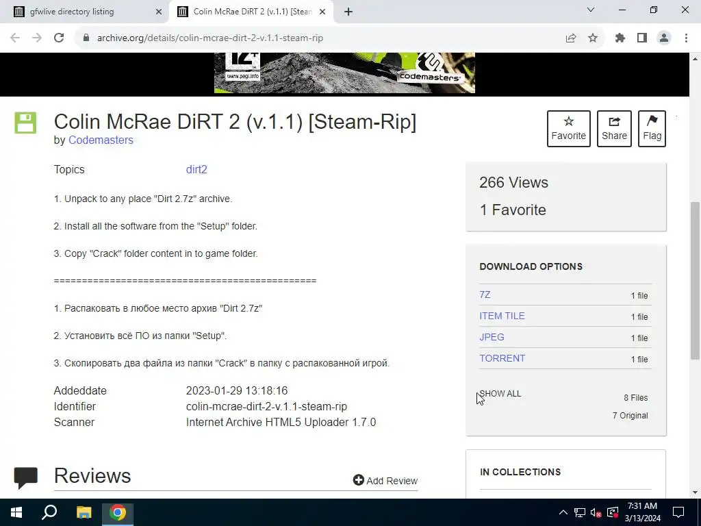The width and height of the screenshot is (701, 526).
Task: Click the scrollbar up arrow
Action: 695,59
